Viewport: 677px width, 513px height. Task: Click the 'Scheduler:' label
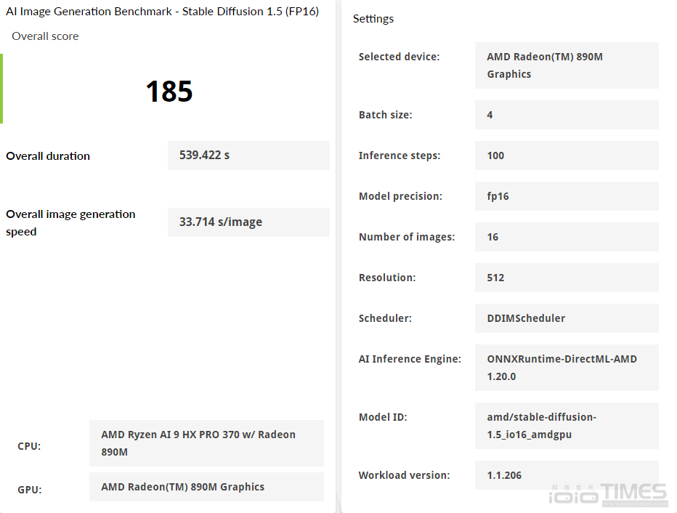coord(385,318)
